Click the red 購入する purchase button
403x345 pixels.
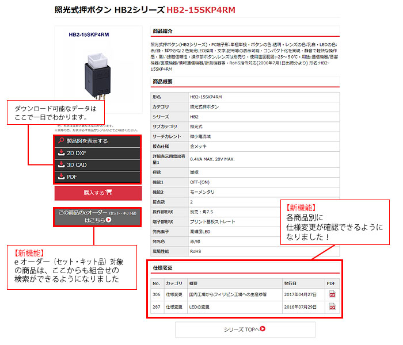pos(98,193)
